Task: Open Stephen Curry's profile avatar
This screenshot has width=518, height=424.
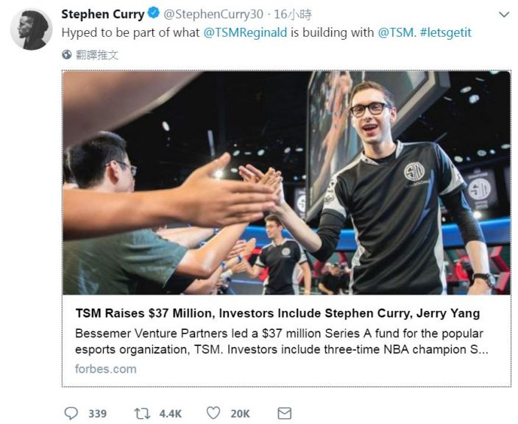Action: [x=31, y=29]
